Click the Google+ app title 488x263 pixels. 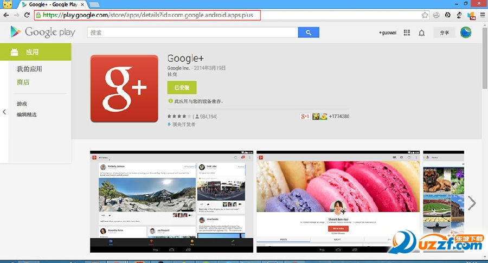click(185, 58)
